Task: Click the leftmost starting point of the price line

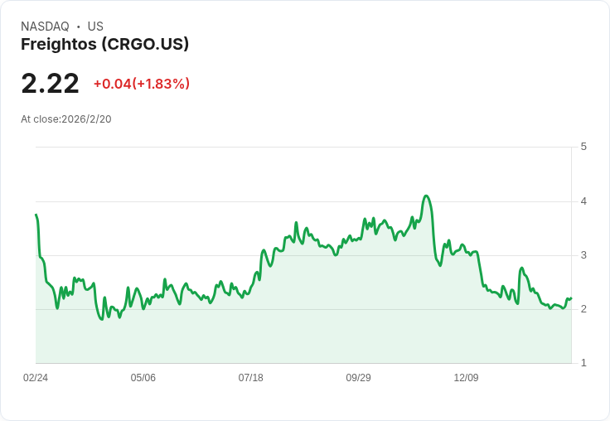Action: click(36, 215)
